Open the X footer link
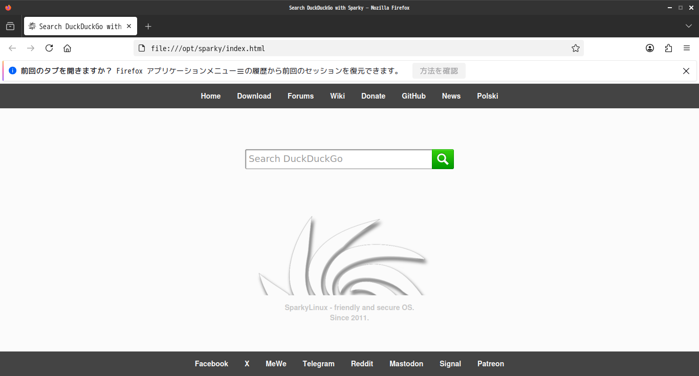The image size is (699, 376). click(247, 364)
